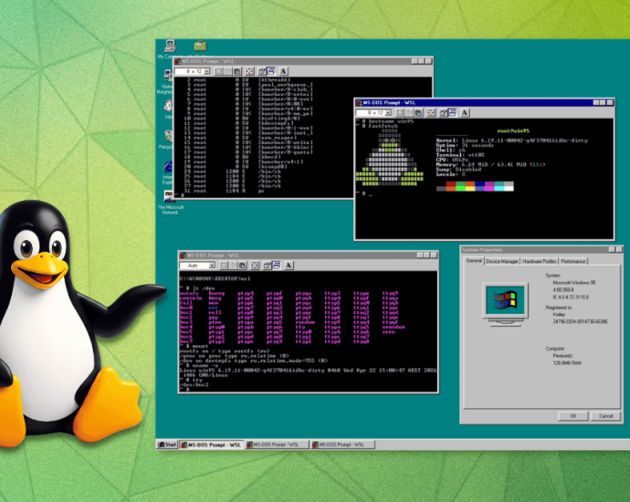Open the Inbox desktop icon

(168, 109)
